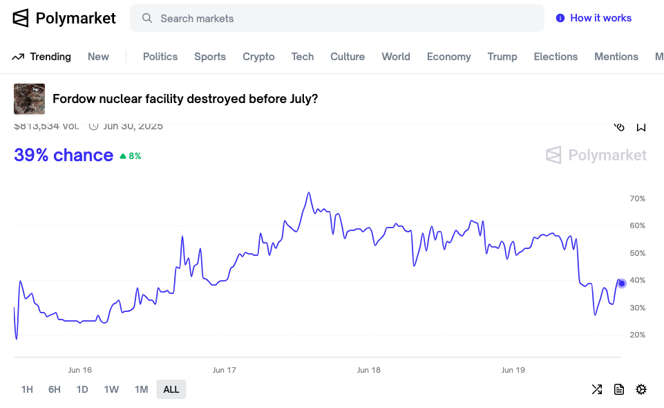Set chart range to 1W
This screenshot has width=664, height=408.
111,389
